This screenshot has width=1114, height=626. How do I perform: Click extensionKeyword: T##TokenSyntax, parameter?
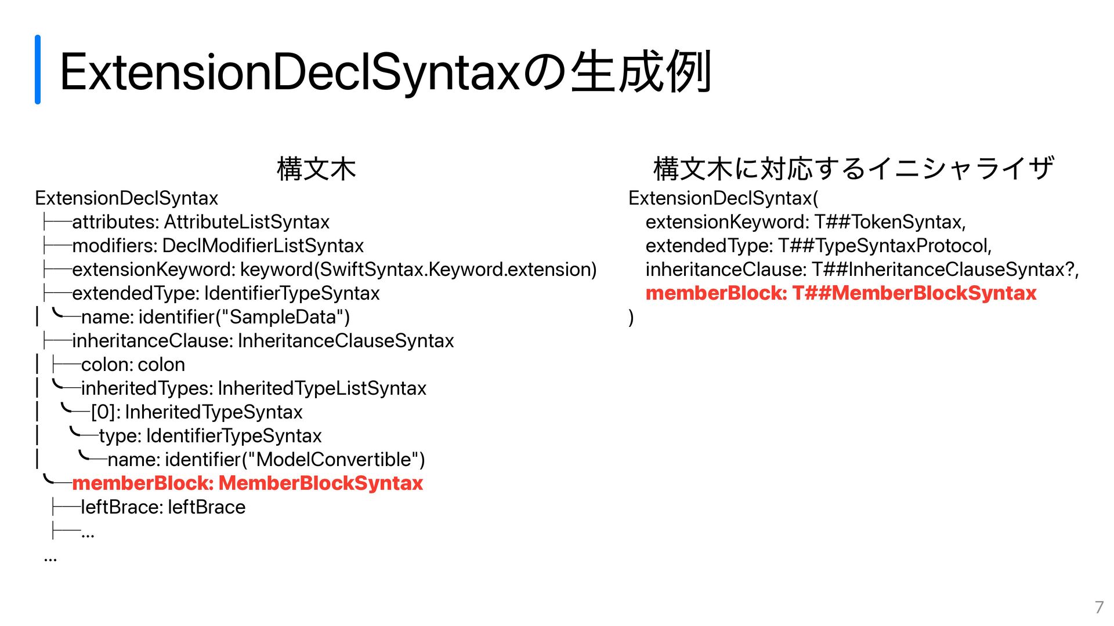pyautogui.click(x=806, y=222)
